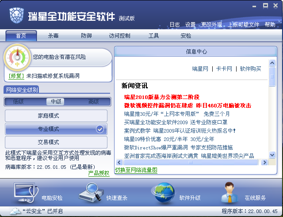
Task: Select 中级 network security level
Action: pos(55,102)
